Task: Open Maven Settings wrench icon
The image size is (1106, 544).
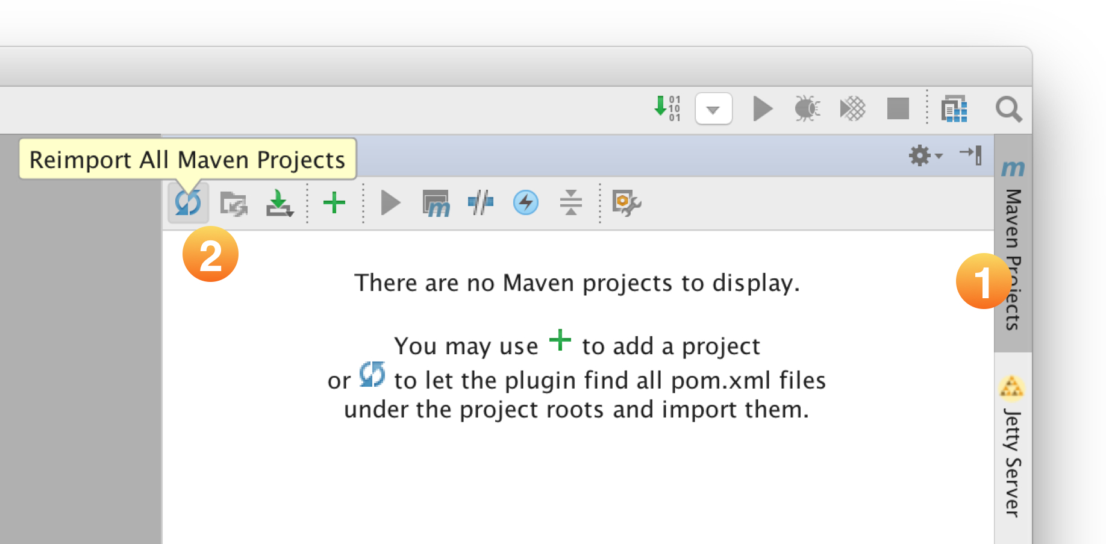Action: click(x=626, y=203)
